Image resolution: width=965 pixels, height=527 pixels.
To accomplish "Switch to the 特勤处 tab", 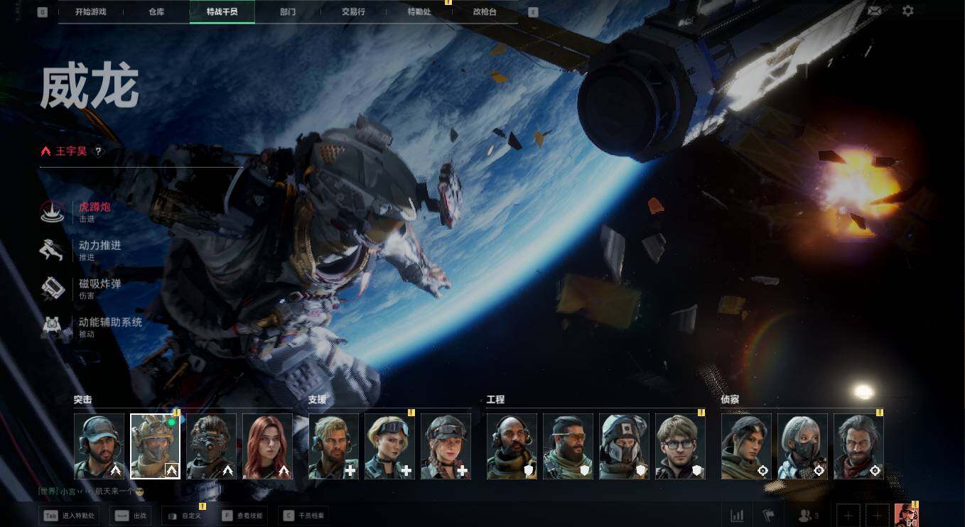I will pyautogui.click(x=419, y=11).
